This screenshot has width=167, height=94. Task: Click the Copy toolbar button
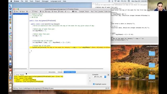coord(48,11)
